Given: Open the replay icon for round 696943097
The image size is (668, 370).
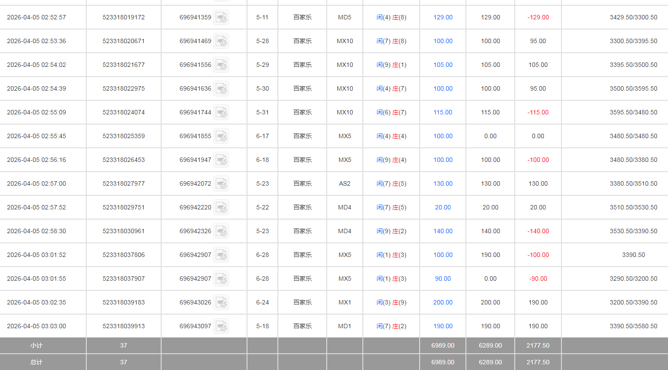Looking at the screenshot, I should click(x=221, y=326).
